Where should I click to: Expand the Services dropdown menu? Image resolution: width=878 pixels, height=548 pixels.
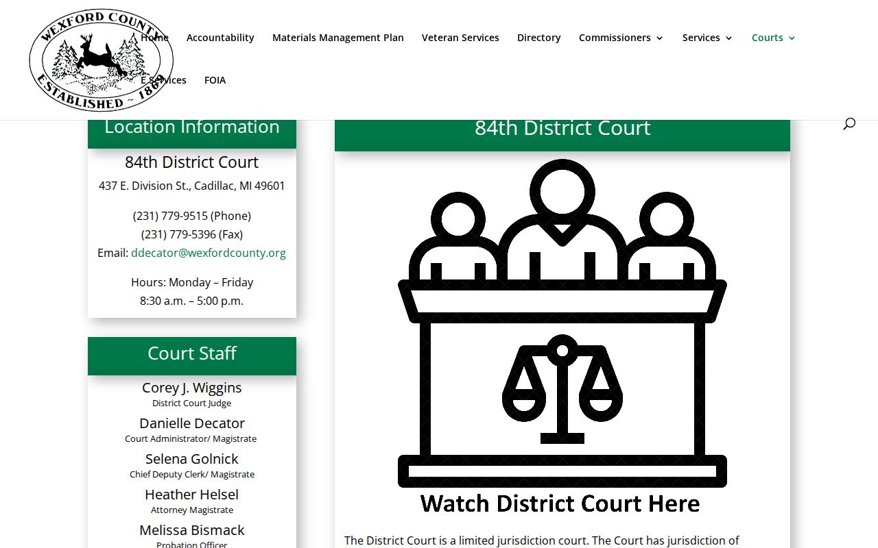(x=707, y=38)
